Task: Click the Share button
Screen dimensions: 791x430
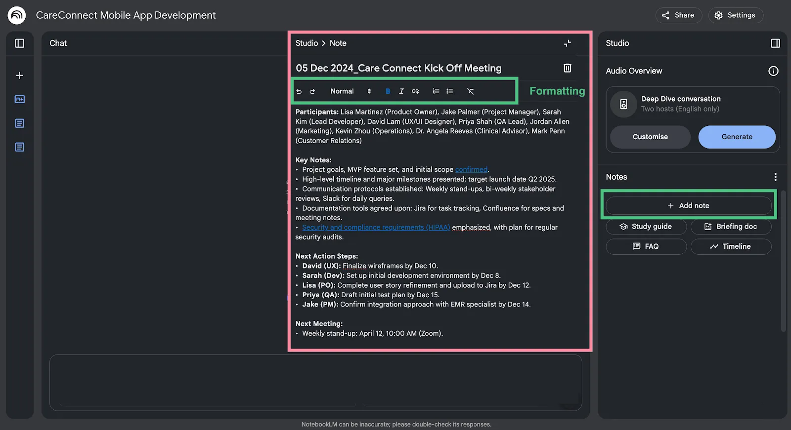Action: point(679,15)
